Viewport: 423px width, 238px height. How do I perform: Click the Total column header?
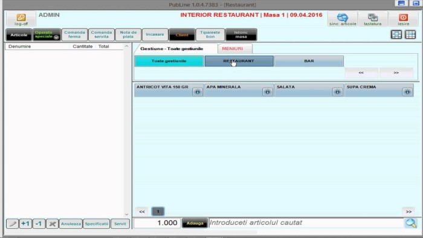(x=103, y=47)
